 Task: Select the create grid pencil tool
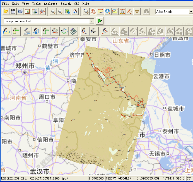(x=73, y=31)
